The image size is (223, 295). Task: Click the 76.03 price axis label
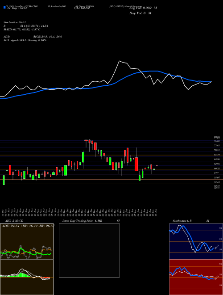point(217,141)
